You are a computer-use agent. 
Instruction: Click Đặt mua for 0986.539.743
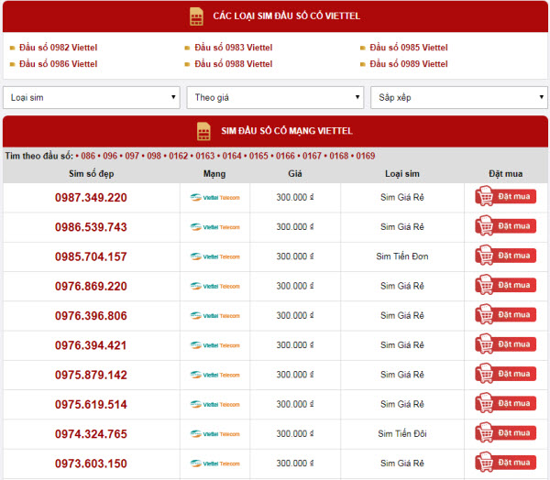click(505, 225)
